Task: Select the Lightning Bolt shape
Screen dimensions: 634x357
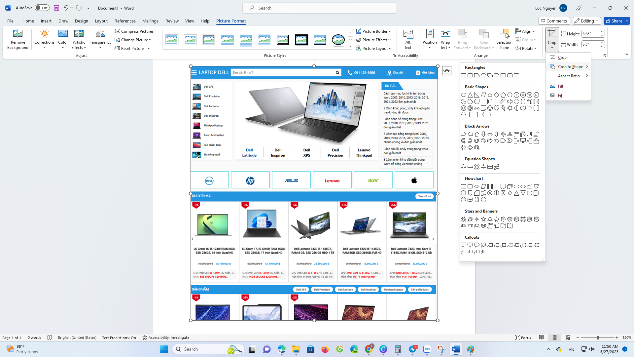Action: click(x=503, y=108)
